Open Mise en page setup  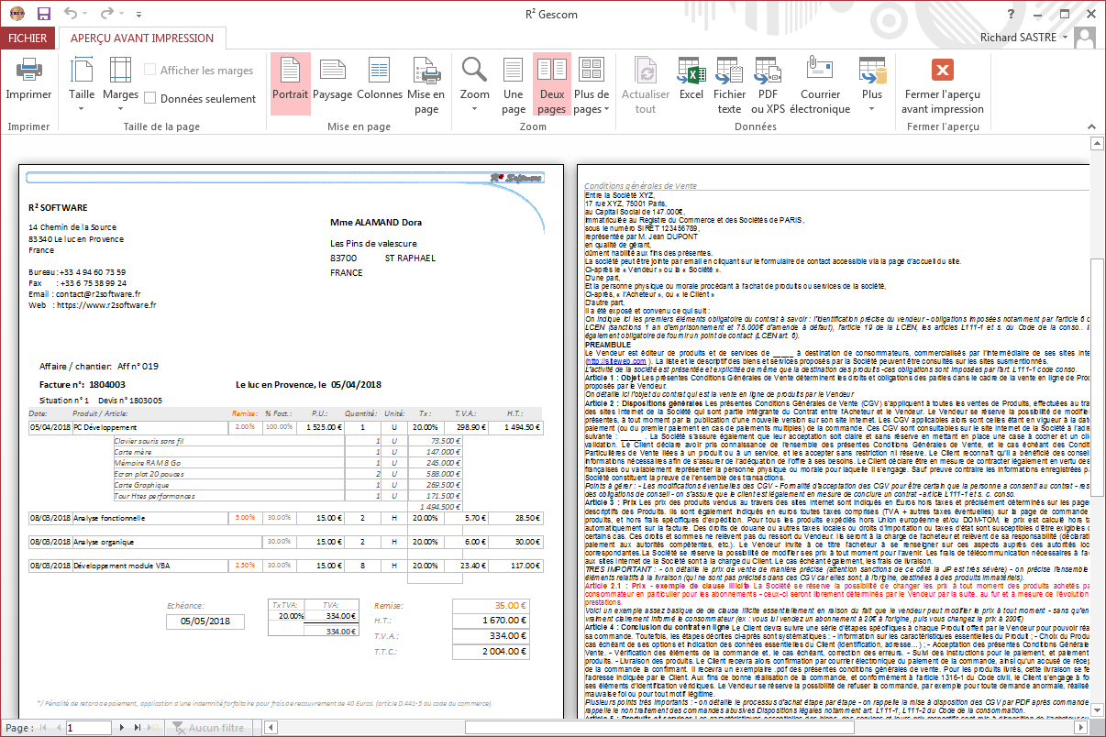(x=426, y=83)
